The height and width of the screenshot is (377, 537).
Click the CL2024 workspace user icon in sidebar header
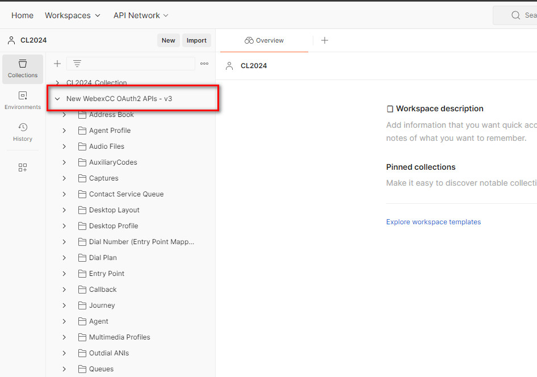click(x=11, y=40)
